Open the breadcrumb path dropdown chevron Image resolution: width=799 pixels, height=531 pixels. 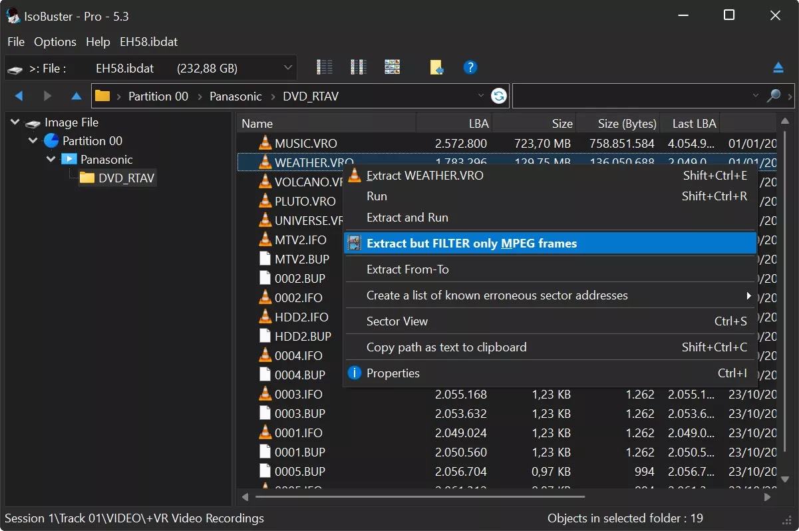coord(481,96)
